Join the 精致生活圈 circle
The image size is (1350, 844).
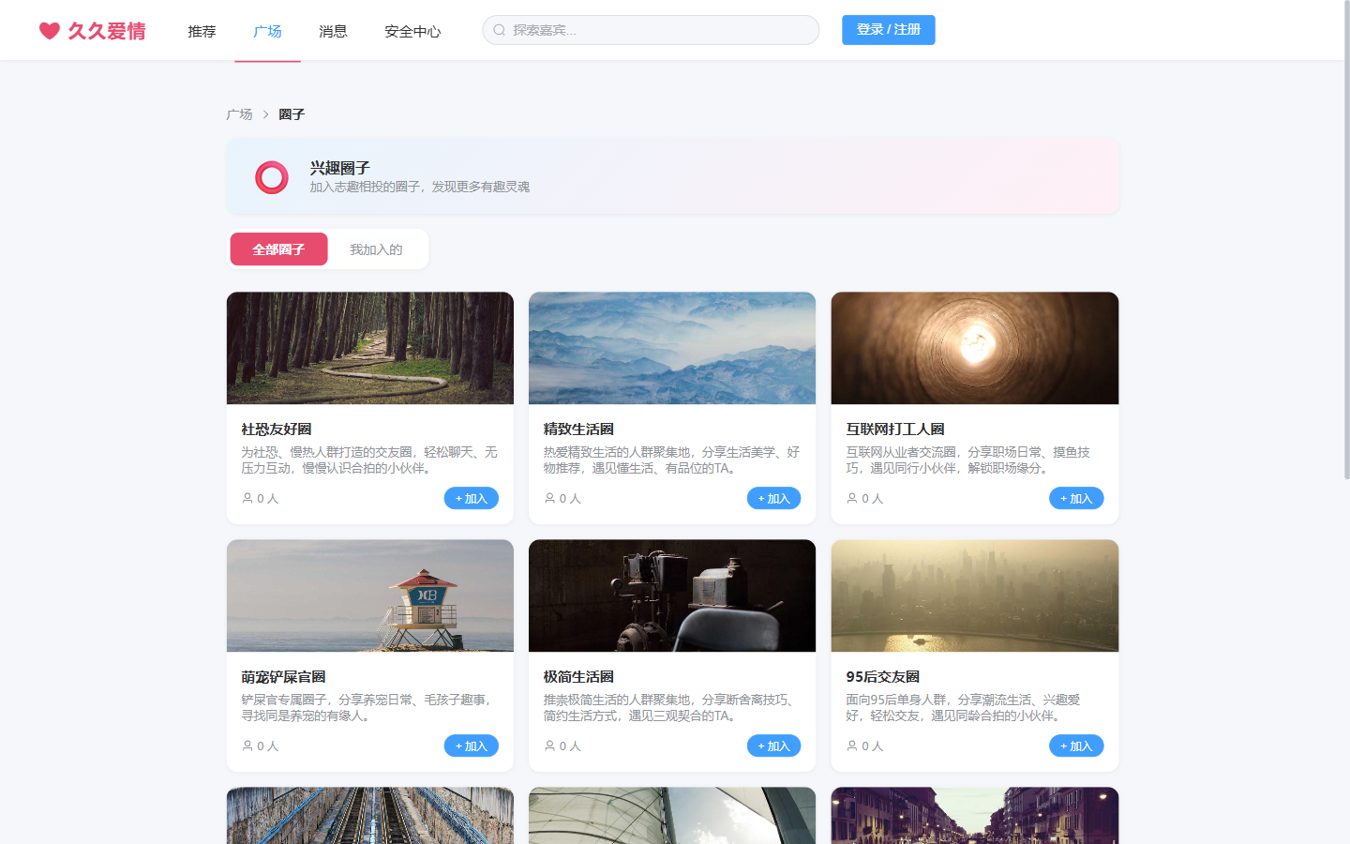pos(773,498)
